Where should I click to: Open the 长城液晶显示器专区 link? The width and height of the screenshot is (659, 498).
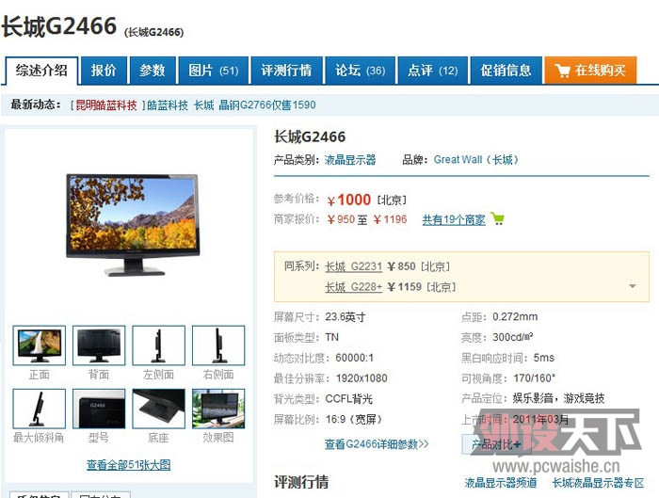pyautogui.click(x=598, y=483)
